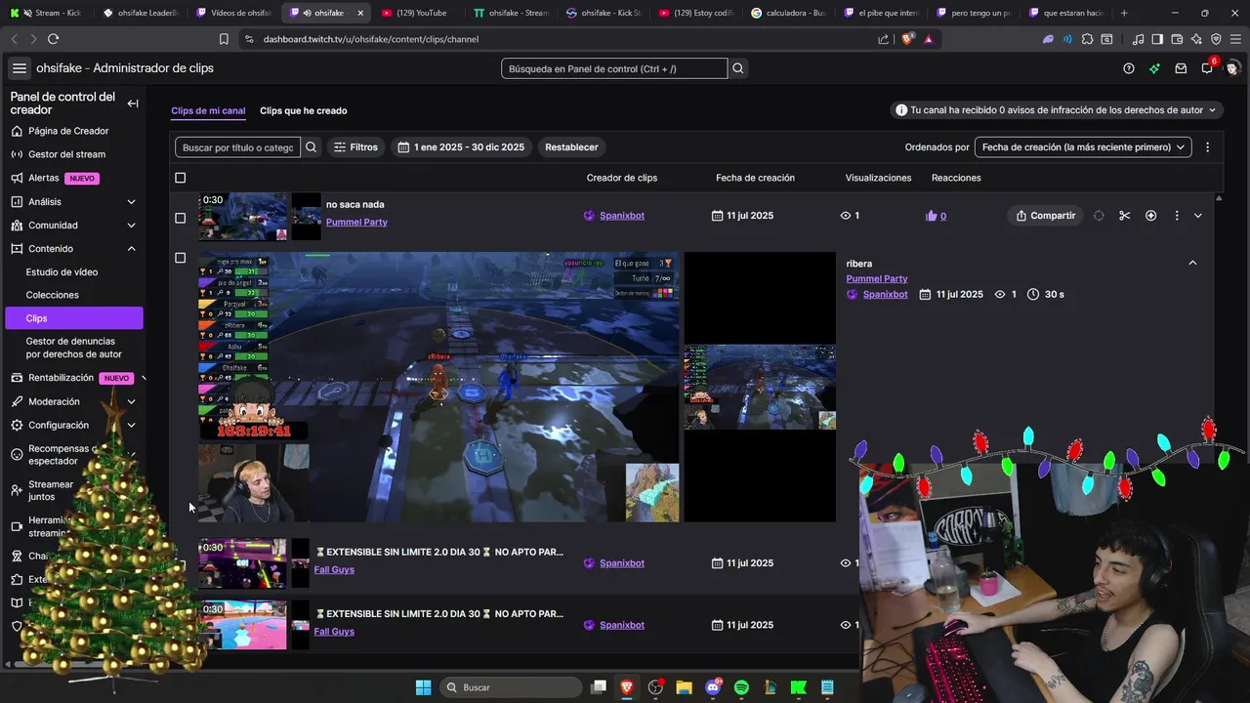This screenshot has width=1250, height=703.
Task: Tick the checkbox for the expanded 'ribera' clip
Action: click(x=180, y=258)
